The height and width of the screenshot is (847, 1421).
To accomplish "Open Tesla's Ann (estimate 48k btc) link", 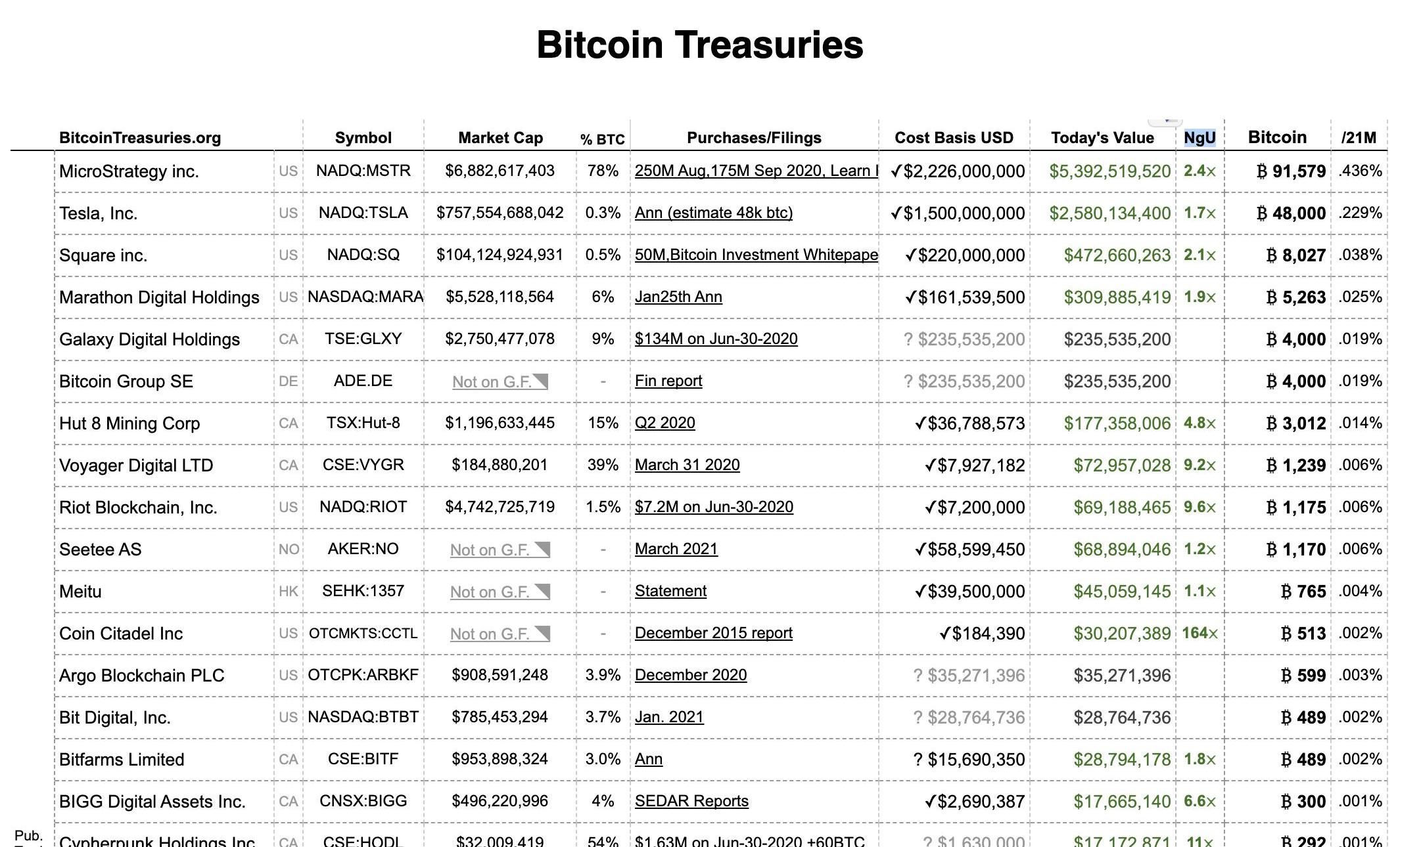I will click(x=713, y=213).
